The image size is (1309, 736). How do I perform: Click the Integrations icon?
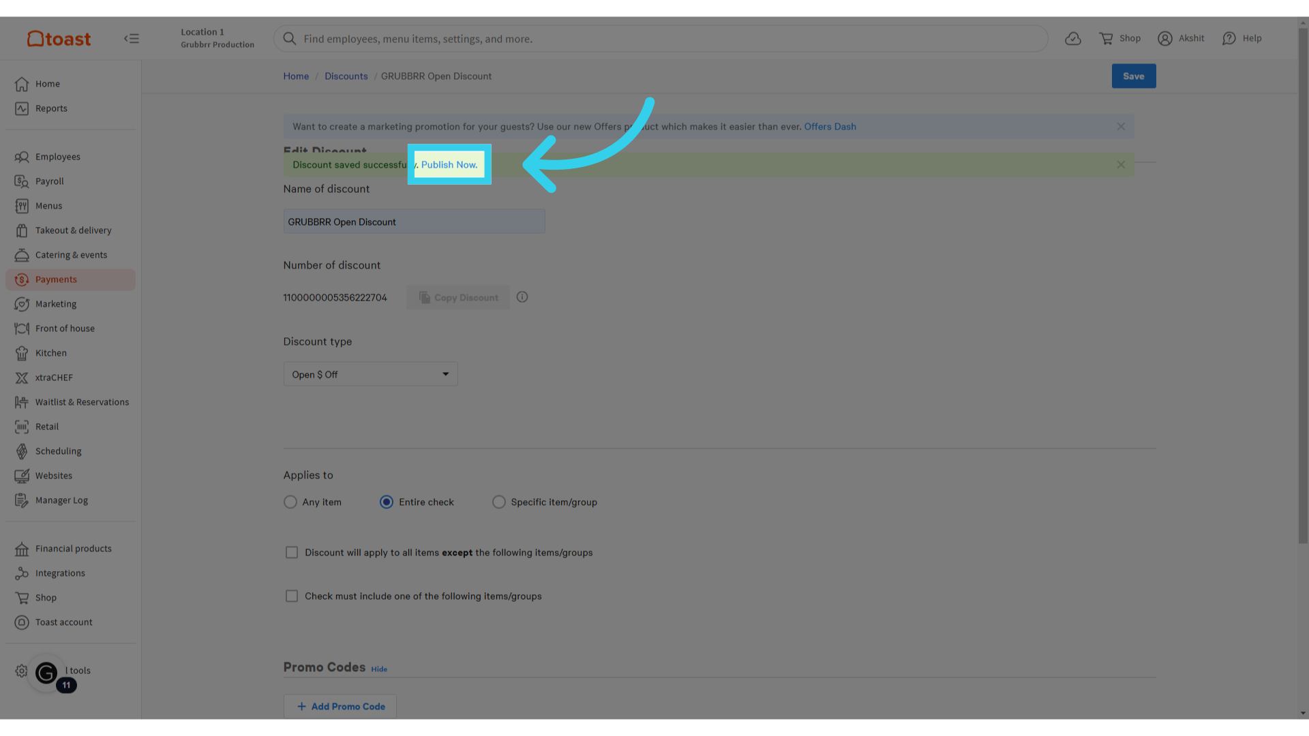(x=22, y=573)
